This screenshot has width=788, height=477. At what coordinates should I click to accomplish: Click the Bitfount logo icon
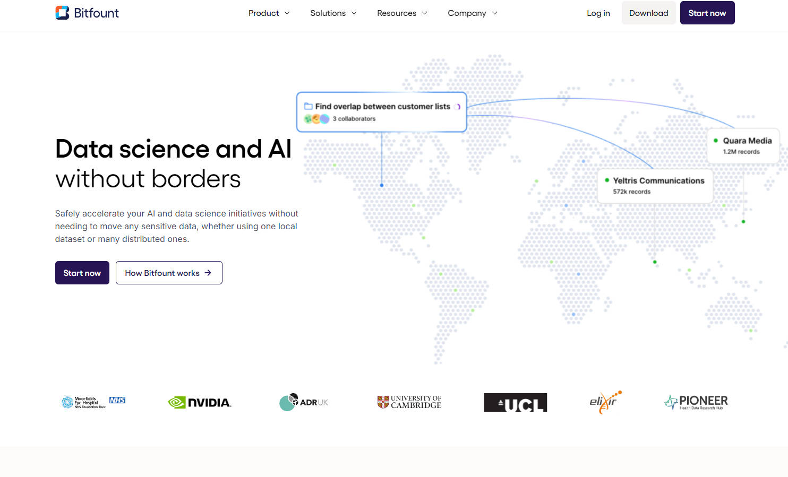coord(62,13)
